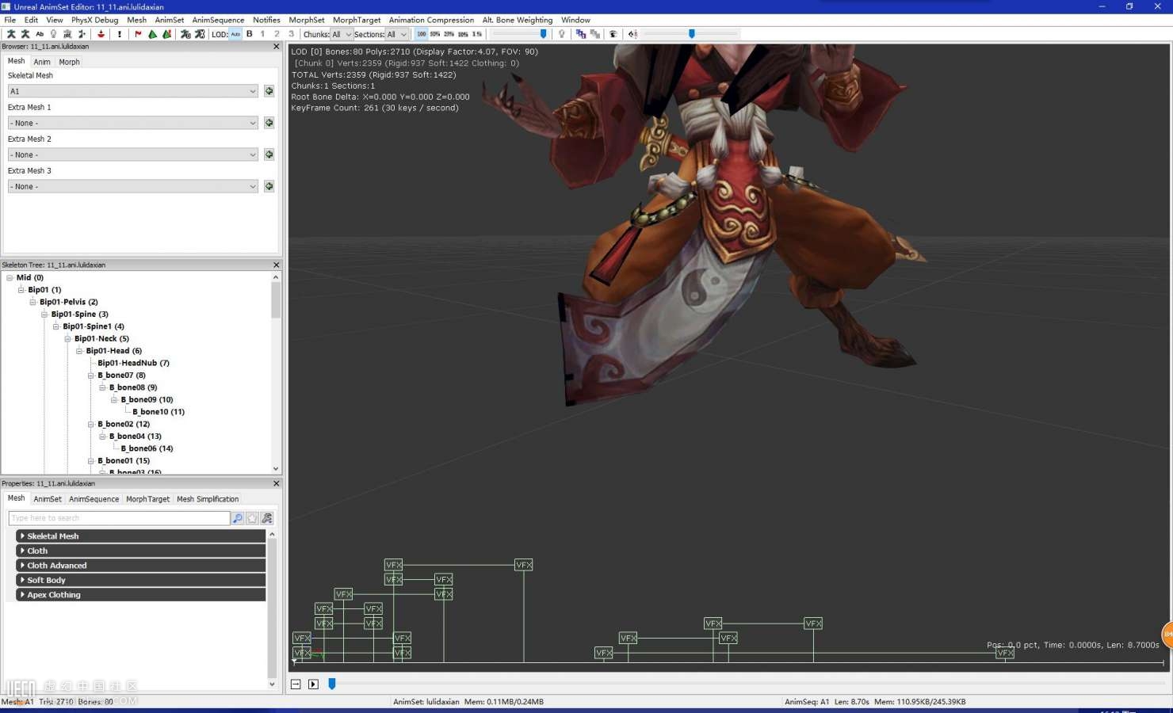Set playback speed to 25 percent
This screenshot has height=713, width=1173.
(449, 34)
